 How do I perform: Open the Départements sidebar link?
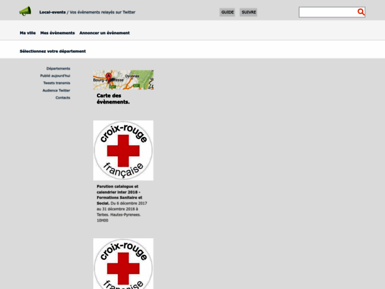pos(58,68)
